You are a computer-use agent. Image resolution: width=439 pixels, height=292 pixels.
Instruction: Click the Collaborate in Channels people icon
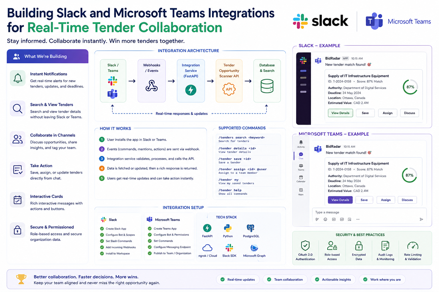point(18,139)
